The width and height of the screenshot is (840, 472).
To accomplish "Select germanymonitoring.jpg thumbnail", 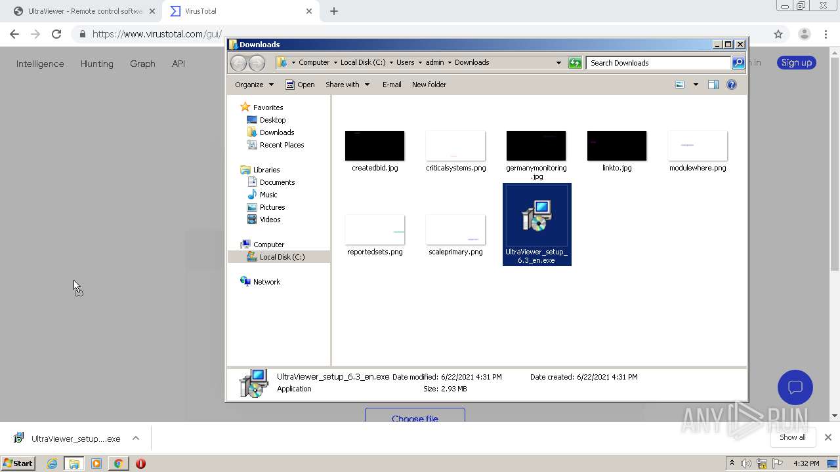I will (536, 146).
